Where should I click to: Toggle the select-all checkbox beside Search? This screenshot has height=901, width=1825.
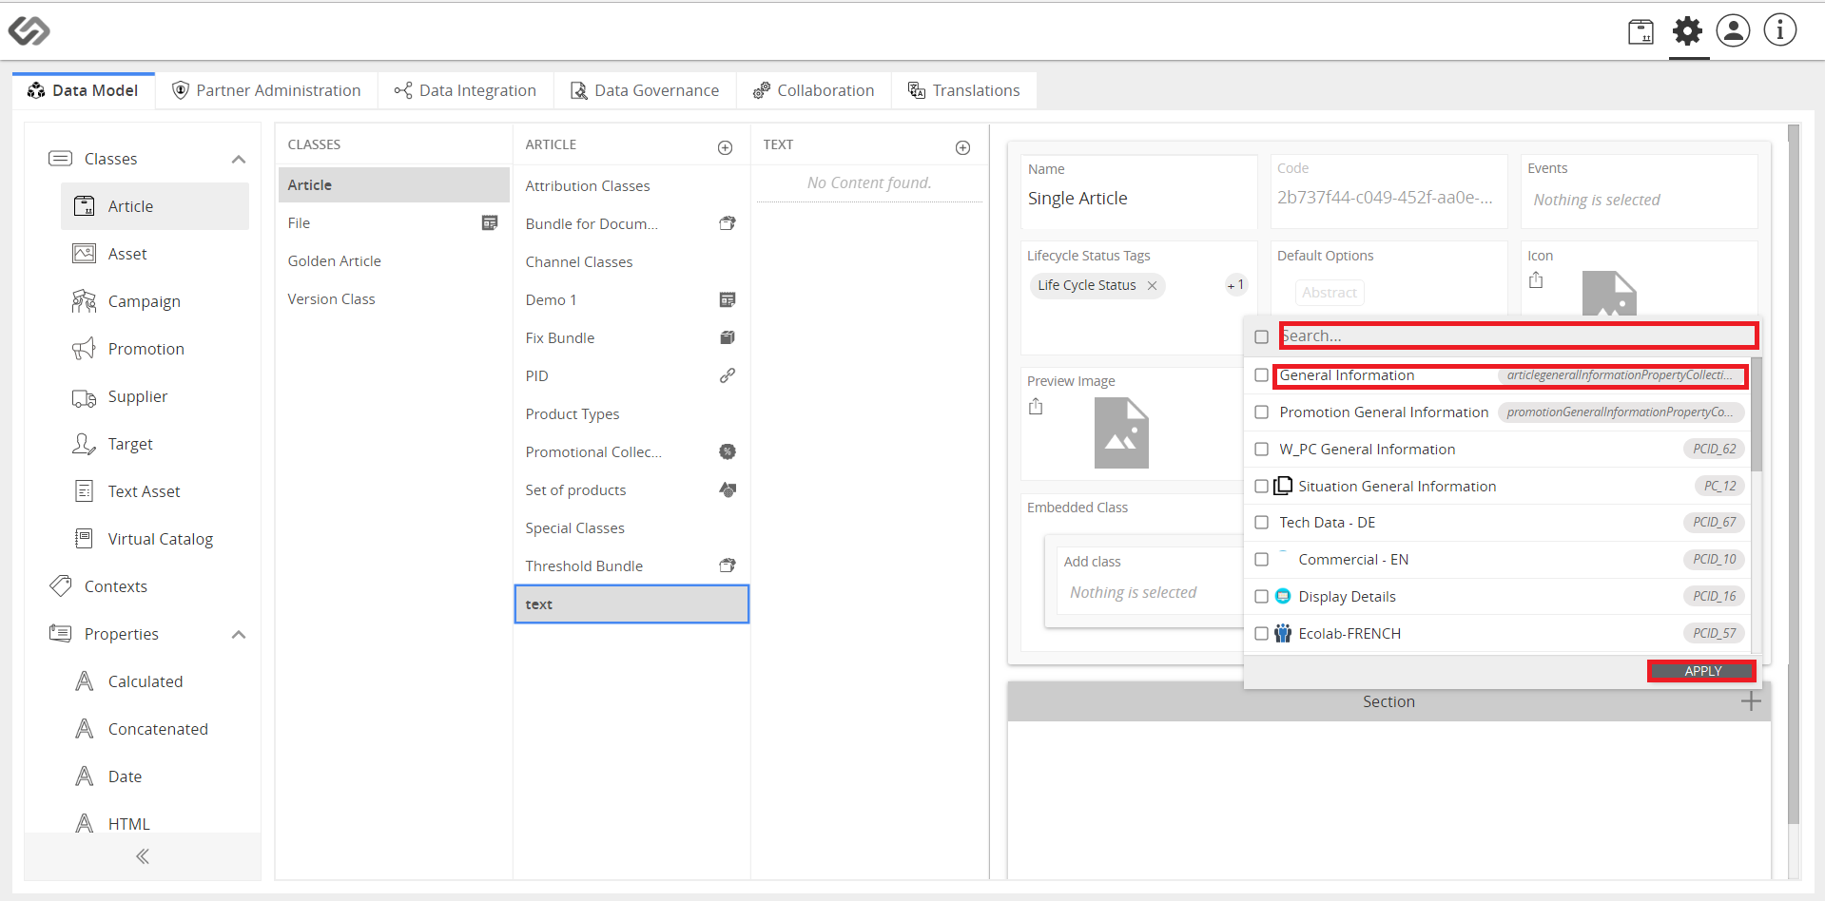1261,336
